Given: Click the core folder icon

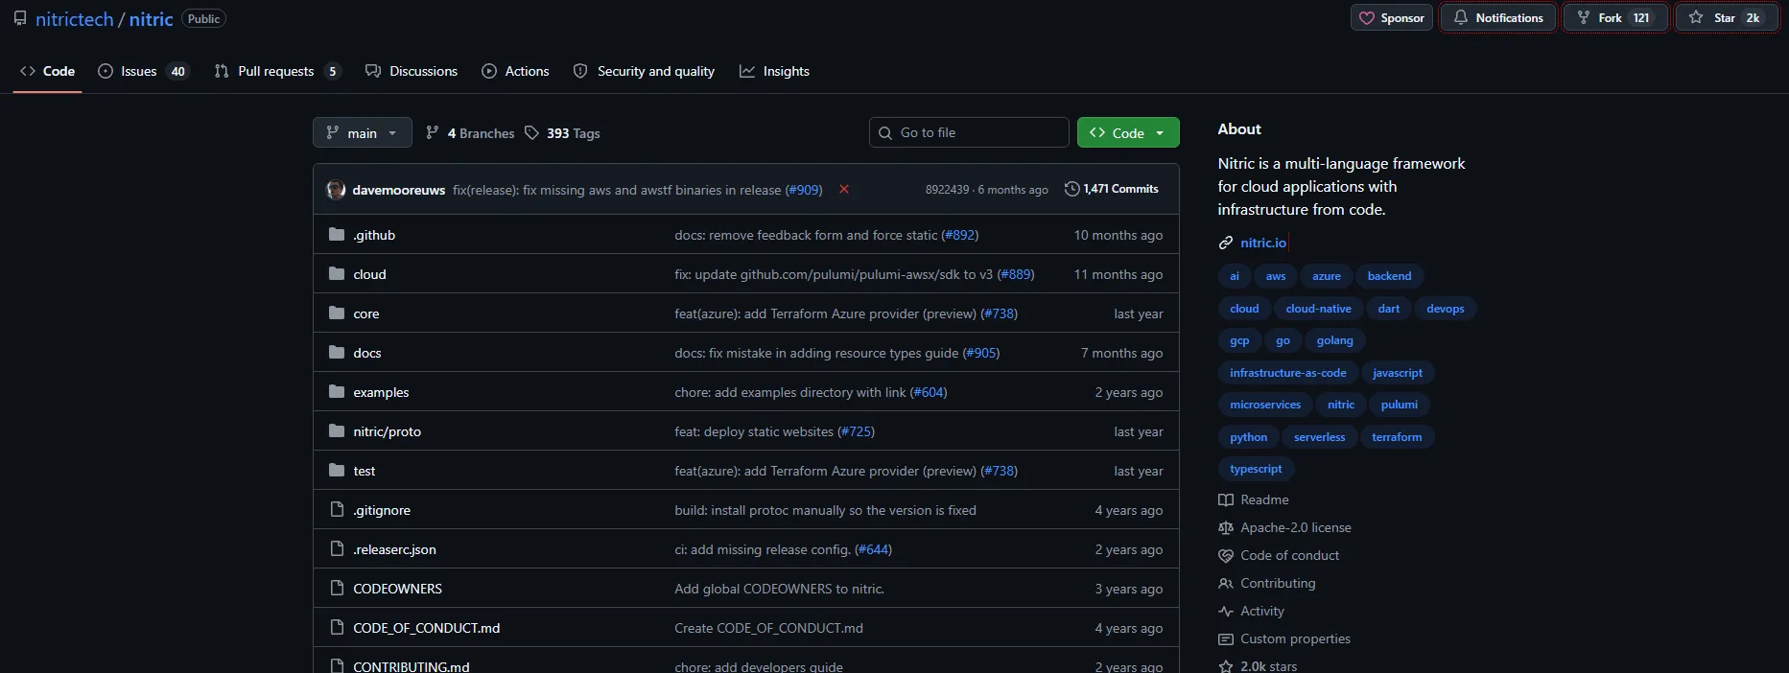Looking at the screenshot, I should (x=336, y=313).
